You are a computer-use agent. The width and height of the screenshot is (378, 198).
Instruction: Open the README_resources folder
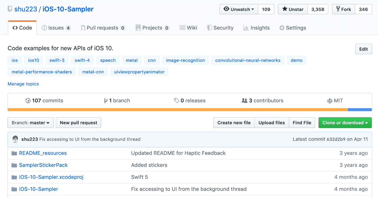click(x=43, y=153)
